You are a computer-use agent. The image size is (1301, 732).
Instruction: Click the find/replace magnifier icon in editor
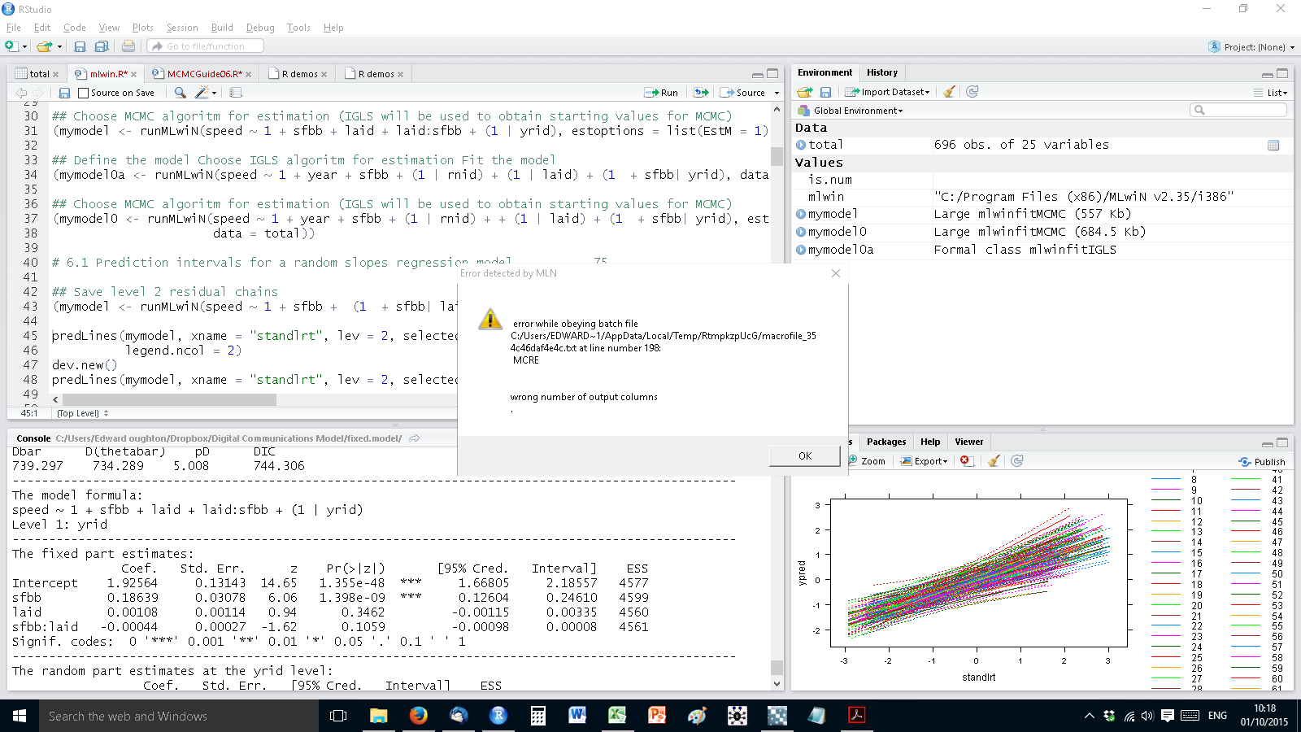point(181,93)
